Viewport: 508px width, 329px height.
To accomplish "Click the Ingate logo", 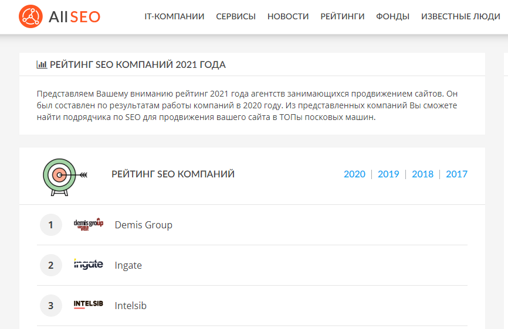I will tap(89, 264).
